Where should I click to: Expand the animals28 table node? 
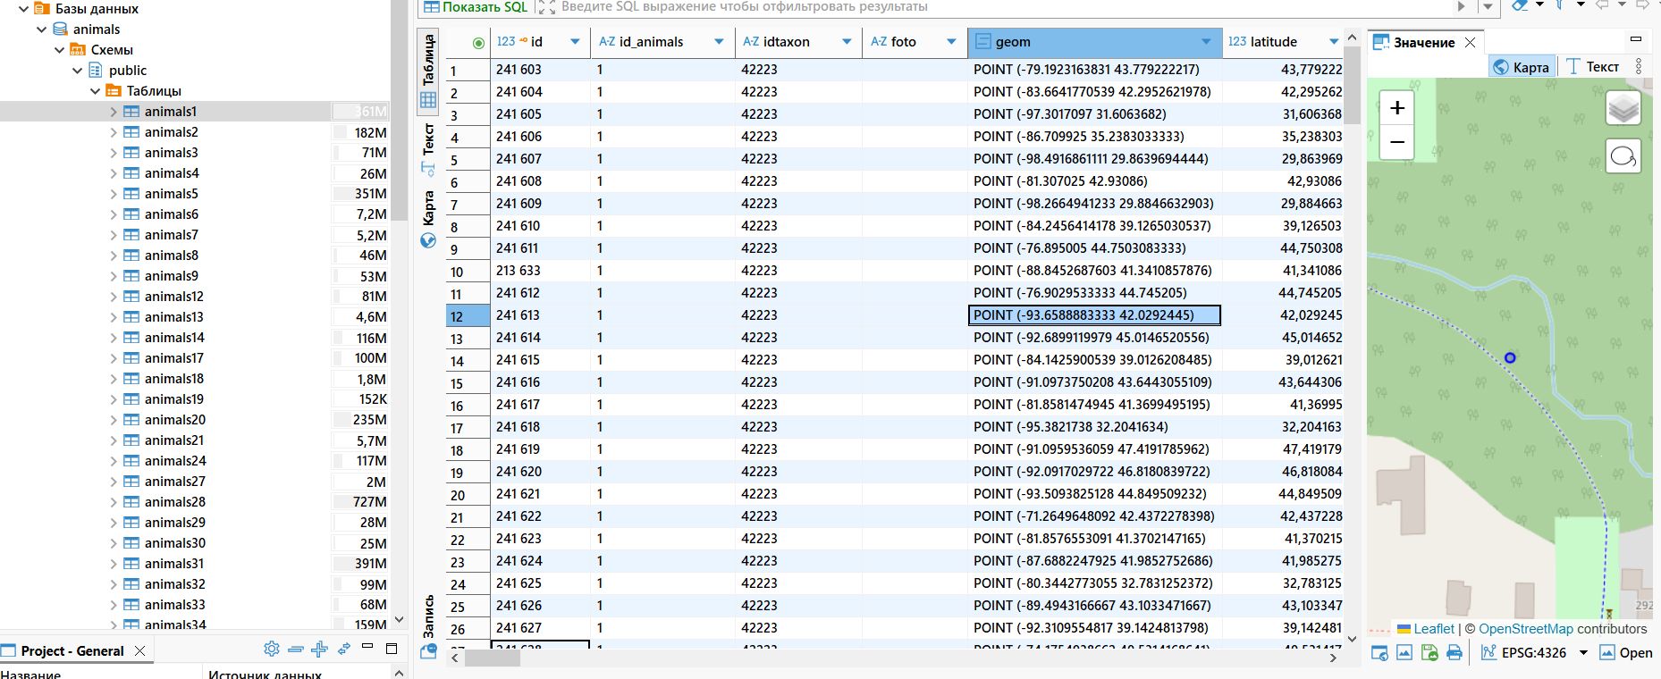(x=114, y=502)
